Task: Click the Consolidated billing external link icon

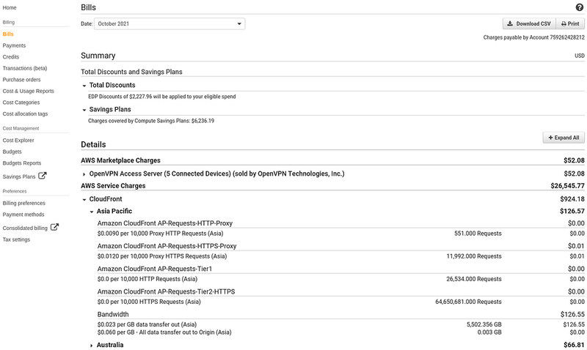Action: coord(54,227)
